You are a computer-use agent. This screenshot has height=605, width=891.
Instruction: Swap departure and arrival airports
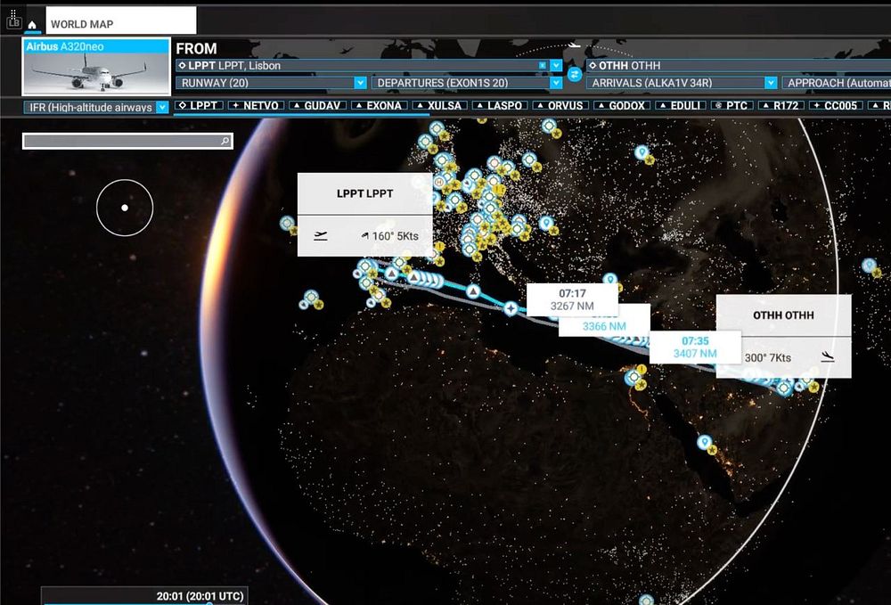point(575,75)
